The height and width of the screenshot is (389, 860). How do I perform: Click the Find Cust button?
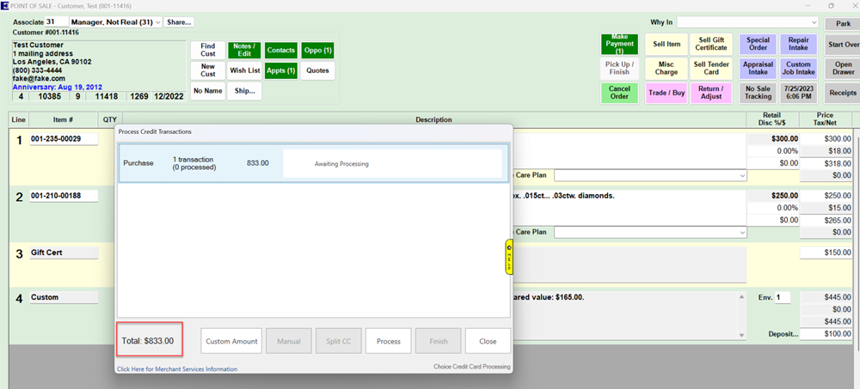click(x=208, y=51)
